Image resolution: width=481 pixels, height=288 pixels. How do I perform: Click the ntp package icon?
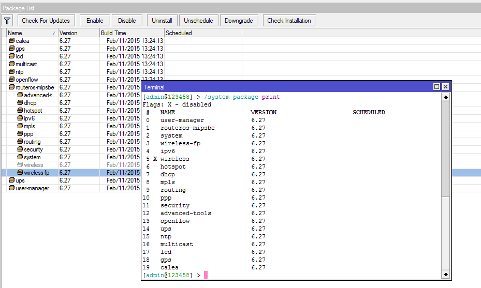pos(12,71)
